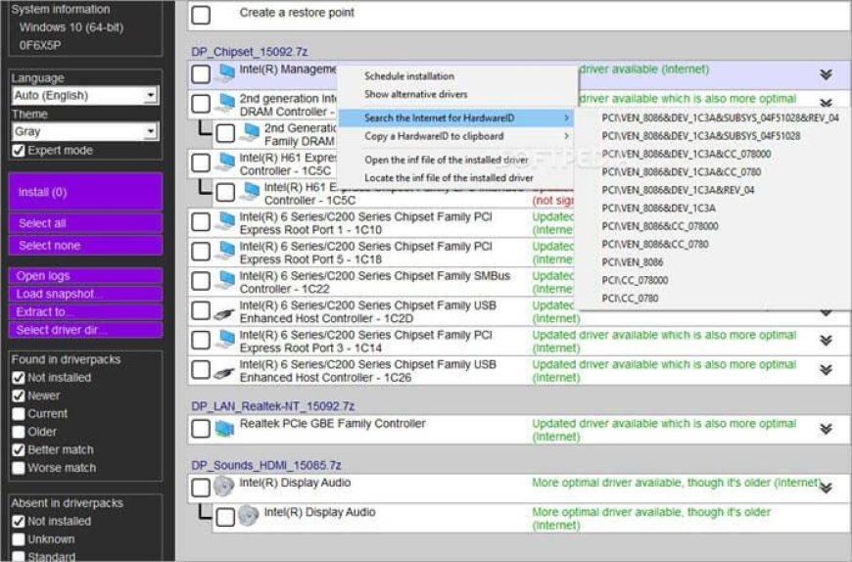Tick the Create a restore point checkbox
Screen dimensions: 852x562
tap(201, 14)
